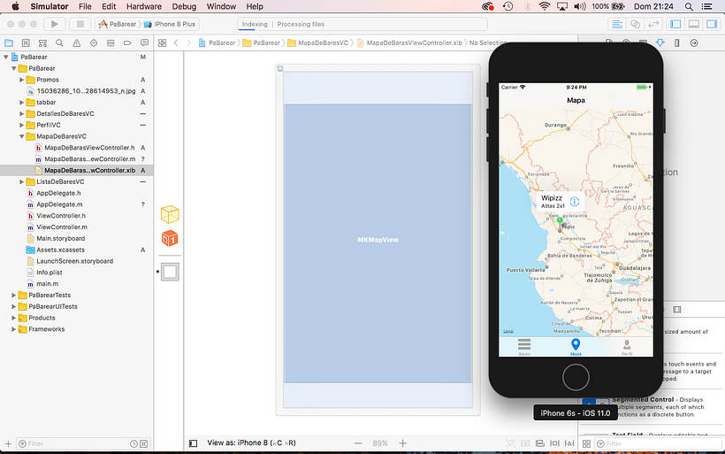725x454 pixels.
Task: Tap the green map pin in simulator
Action: [560, 220]
